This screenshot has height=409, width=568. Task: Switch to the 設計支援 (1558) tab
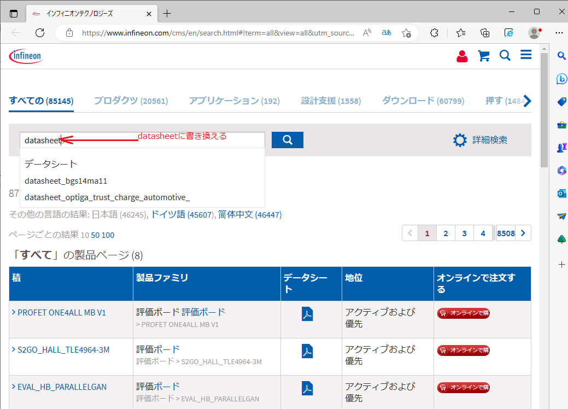[331, 101]
